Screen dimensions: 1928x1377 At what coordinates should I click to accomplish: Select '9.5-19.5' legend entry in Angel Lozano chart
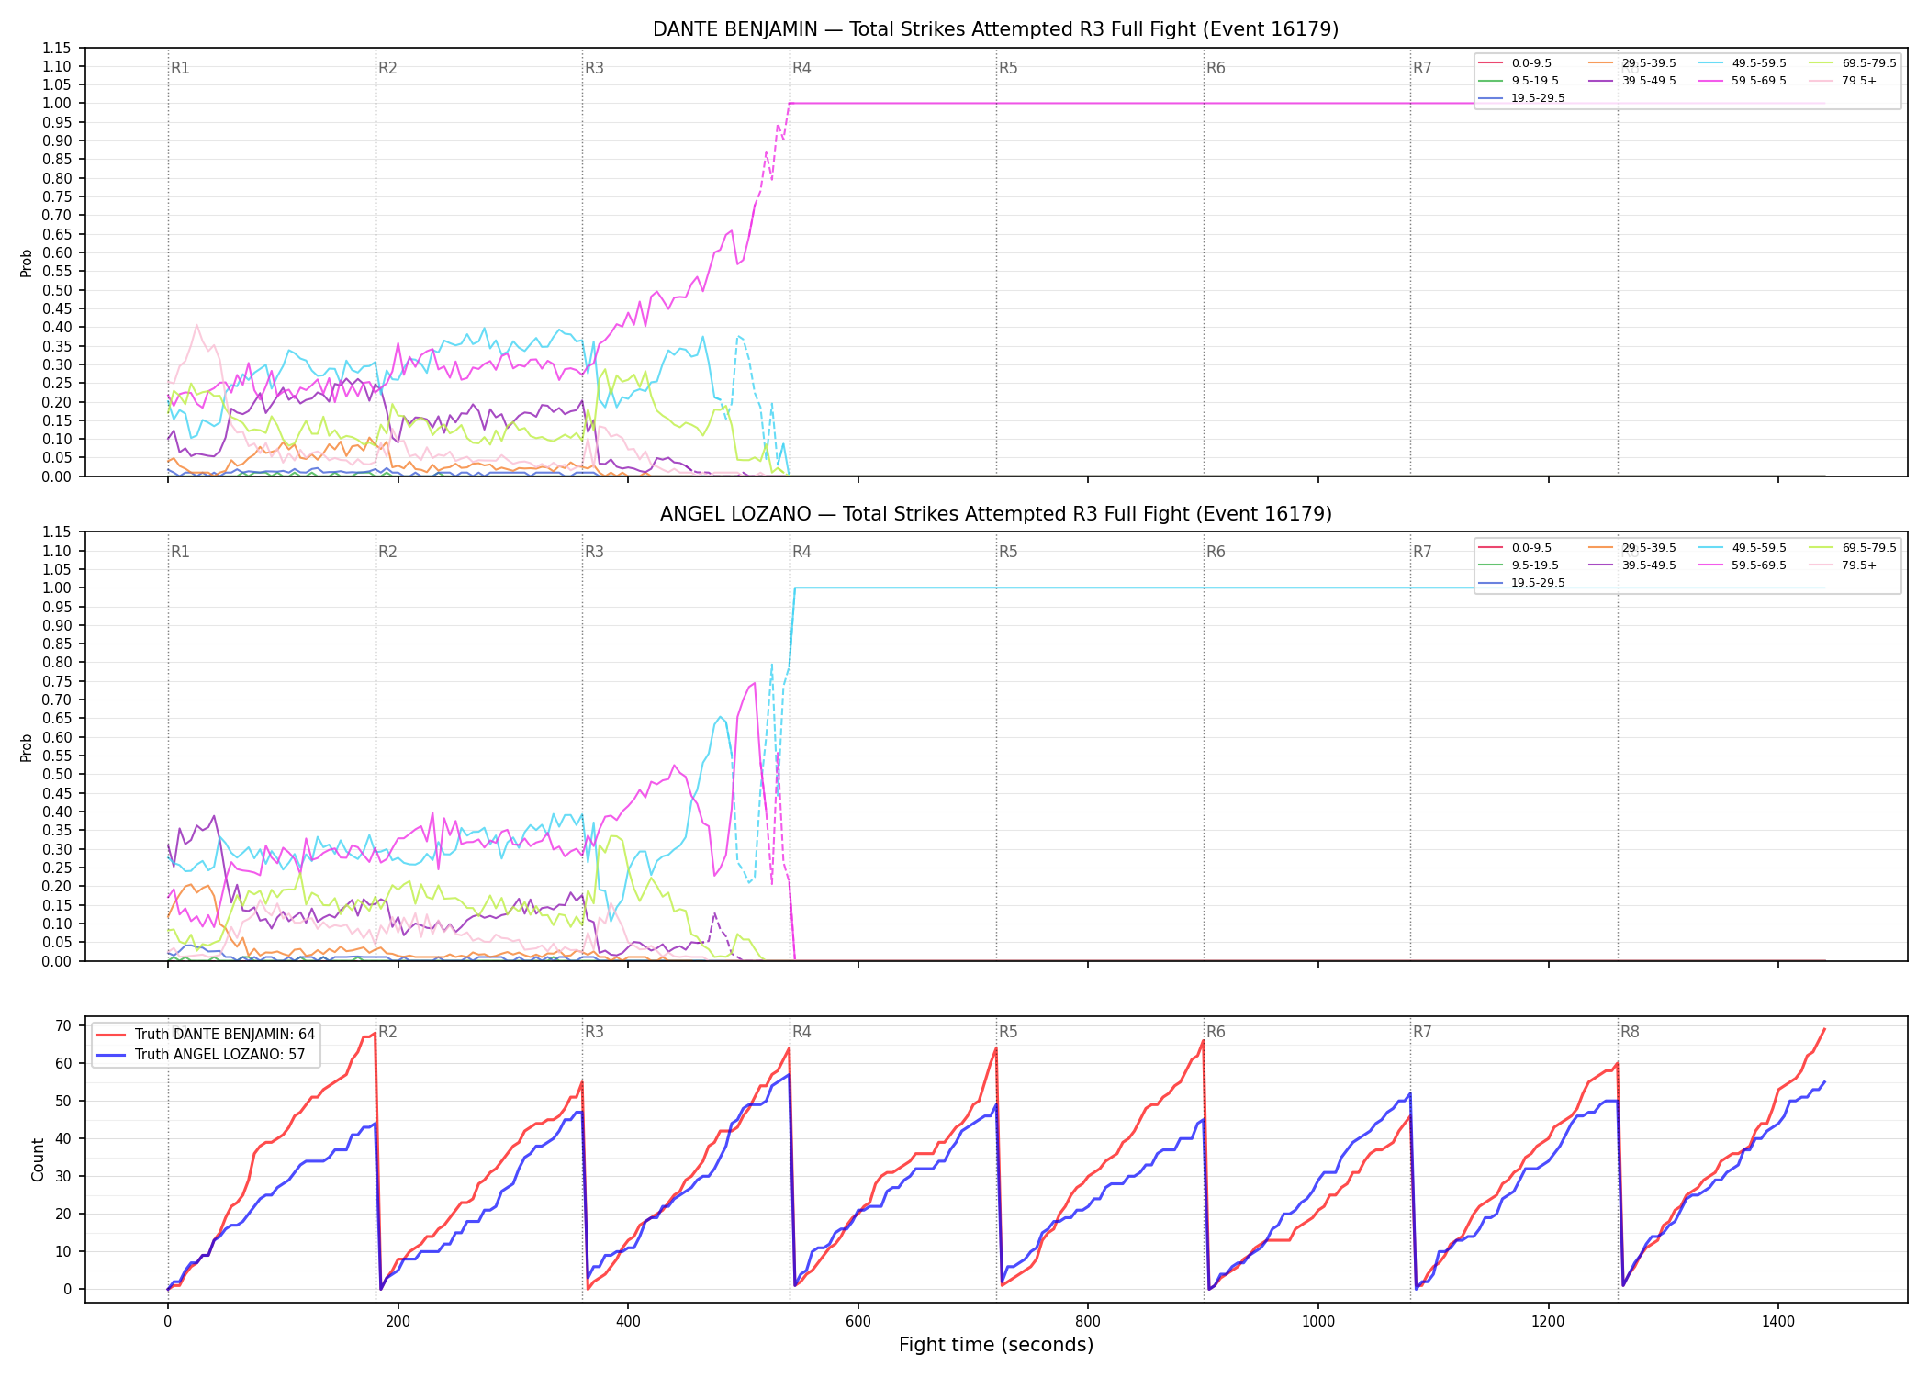(x=1519, y=565)
